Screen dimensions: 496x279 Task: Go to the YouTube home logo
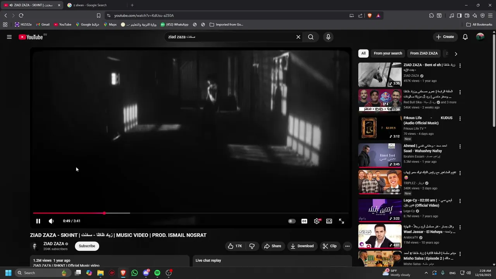pos(31,37)
